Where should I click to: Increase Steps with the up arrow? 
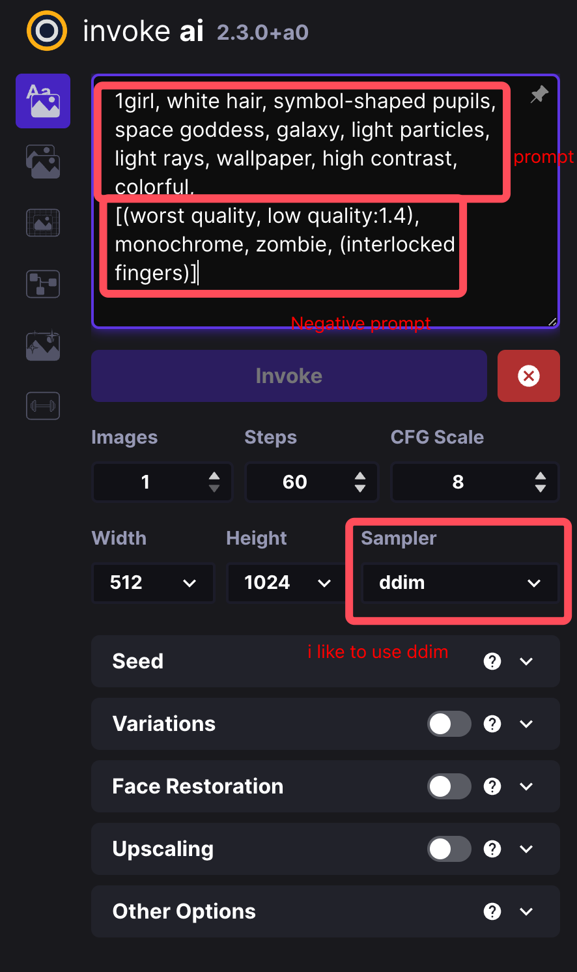click(x=360, y=476)
